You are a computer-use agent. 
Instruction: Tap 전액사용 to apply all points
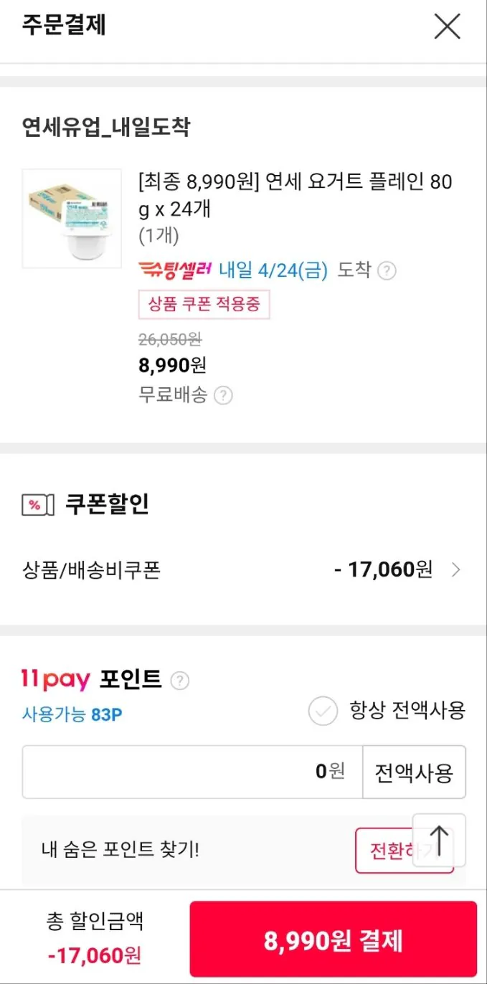[415, 772]
